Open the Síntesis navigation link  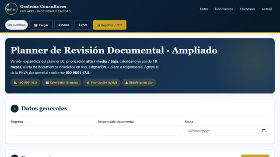click(x=267, y=9)
